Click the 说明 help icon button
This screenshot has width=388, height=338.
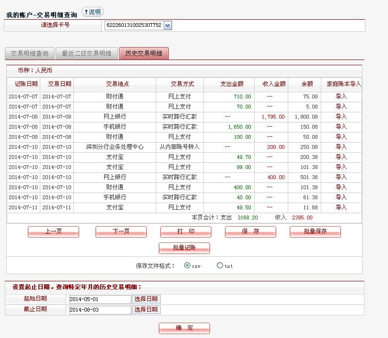[92, 12]
